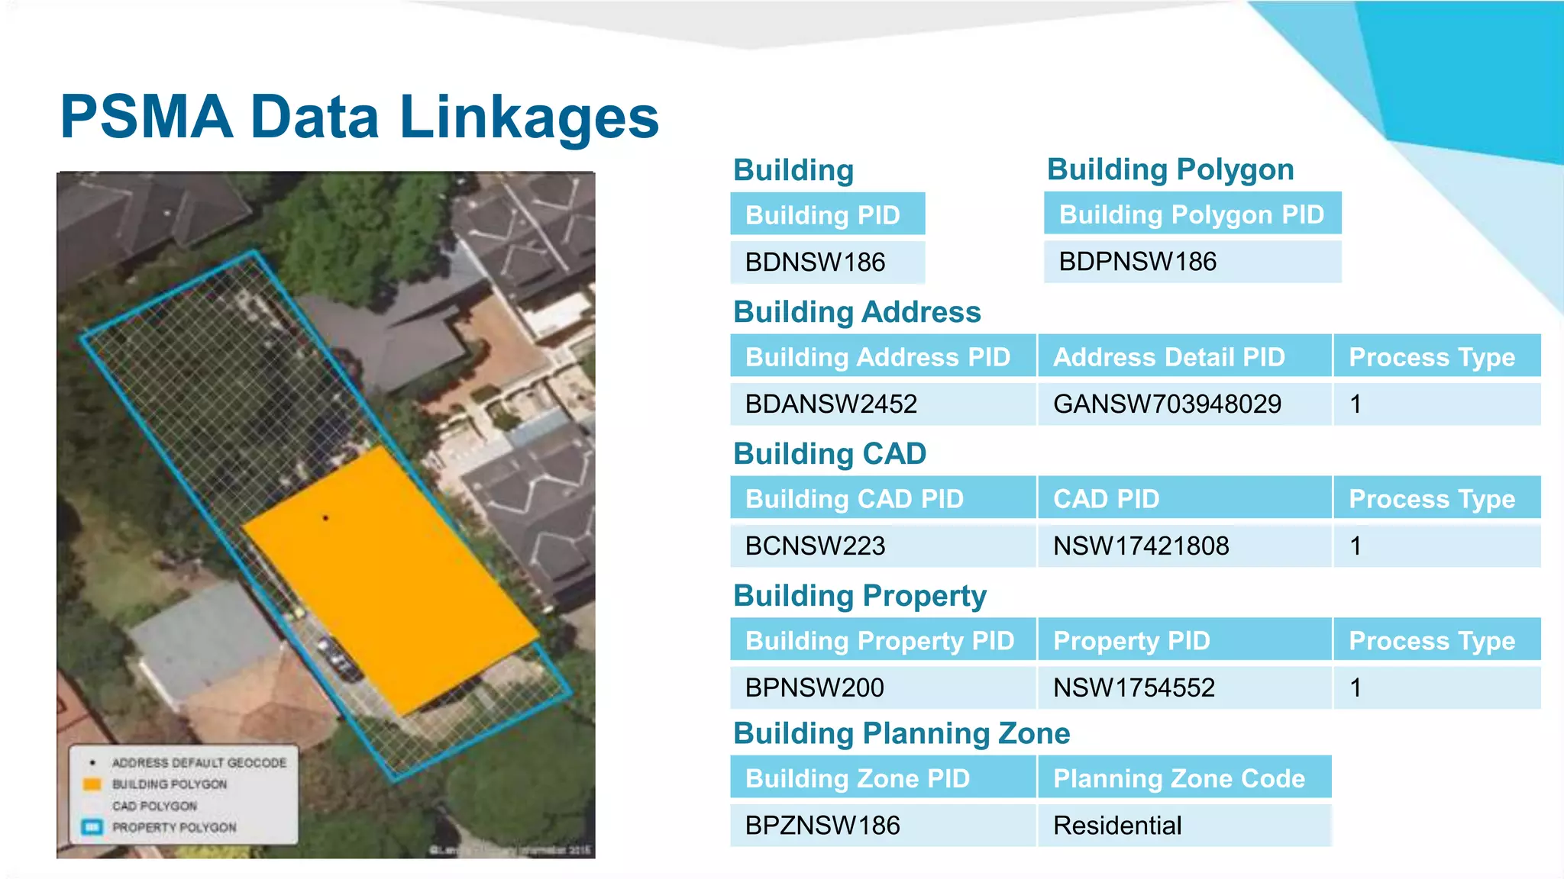Click the Residential cell

coord(1184,825)
